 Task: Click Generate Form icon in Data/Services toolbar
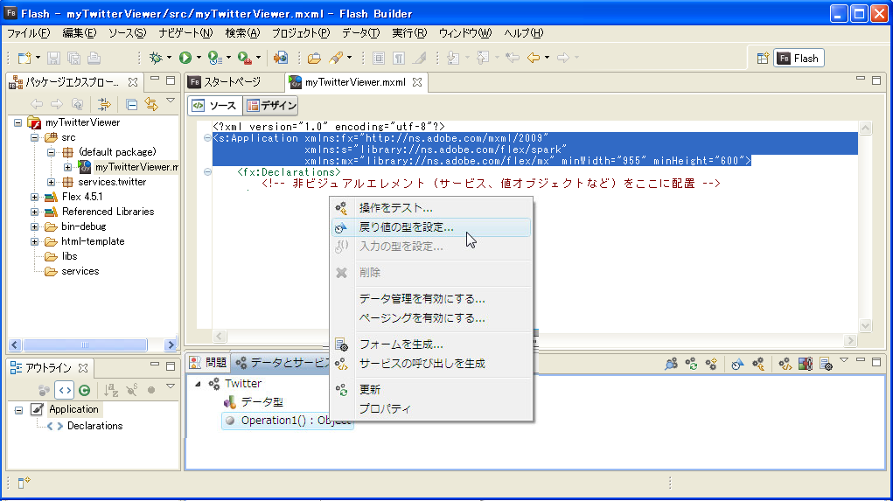click(x=826, y=364)
